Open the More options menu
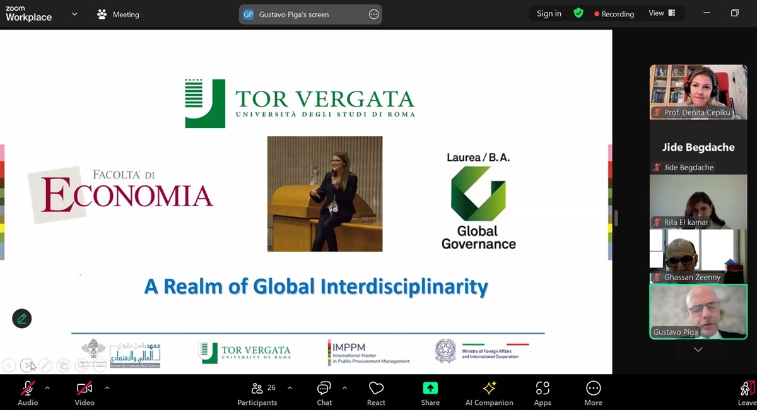This screenshot has width=757, height=410. (x=593, y=394)
